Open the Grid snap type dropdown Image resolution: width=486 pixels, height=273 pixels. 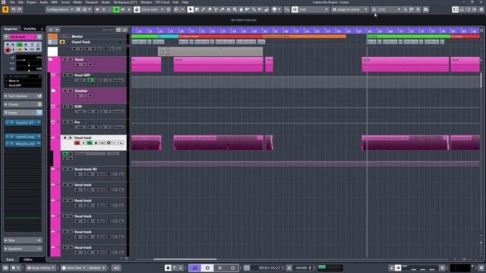point(314,10)
